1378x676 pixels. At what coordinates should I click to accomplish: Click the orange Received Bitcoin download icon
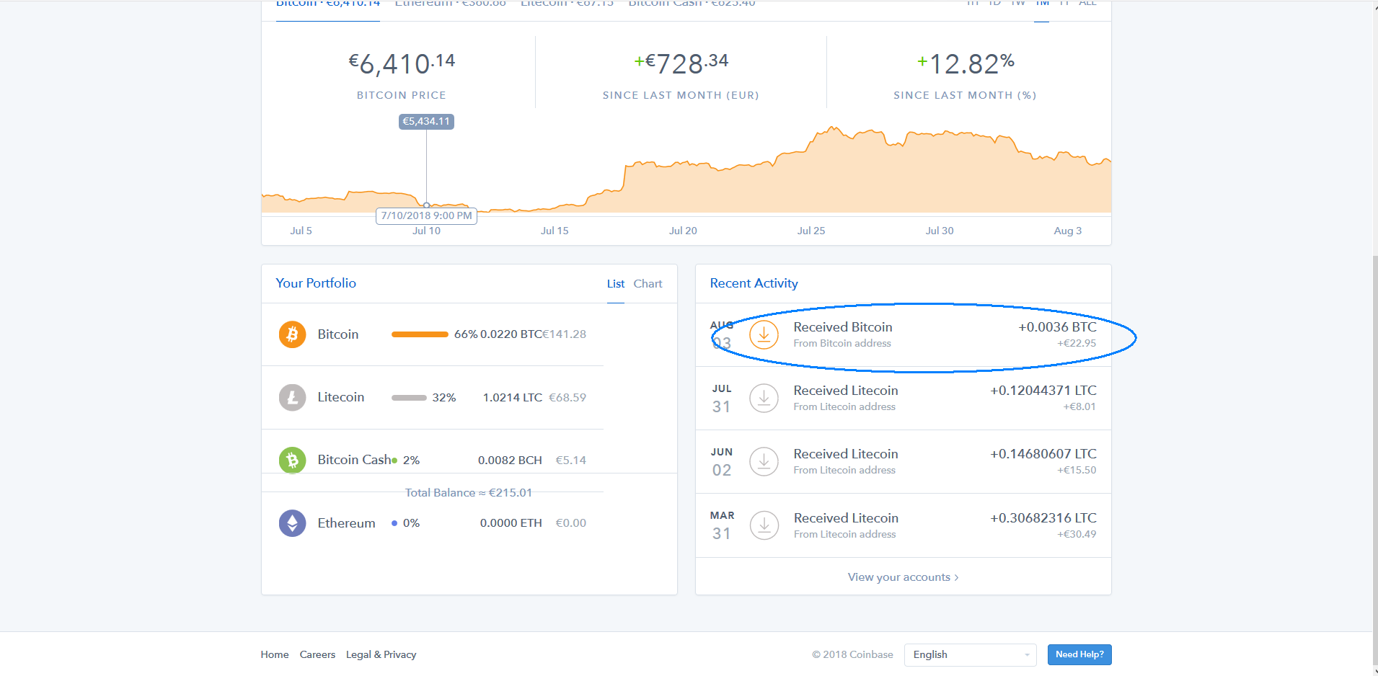(x=764, y=334)
